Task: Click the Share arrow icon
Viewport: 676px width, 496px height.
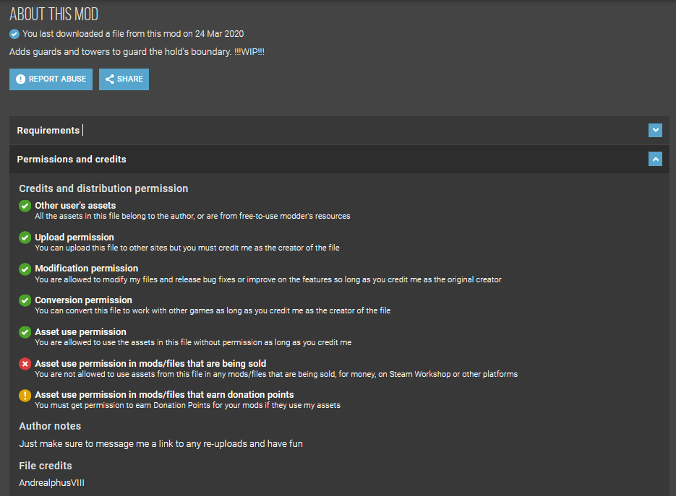Action: click(110, 79)
